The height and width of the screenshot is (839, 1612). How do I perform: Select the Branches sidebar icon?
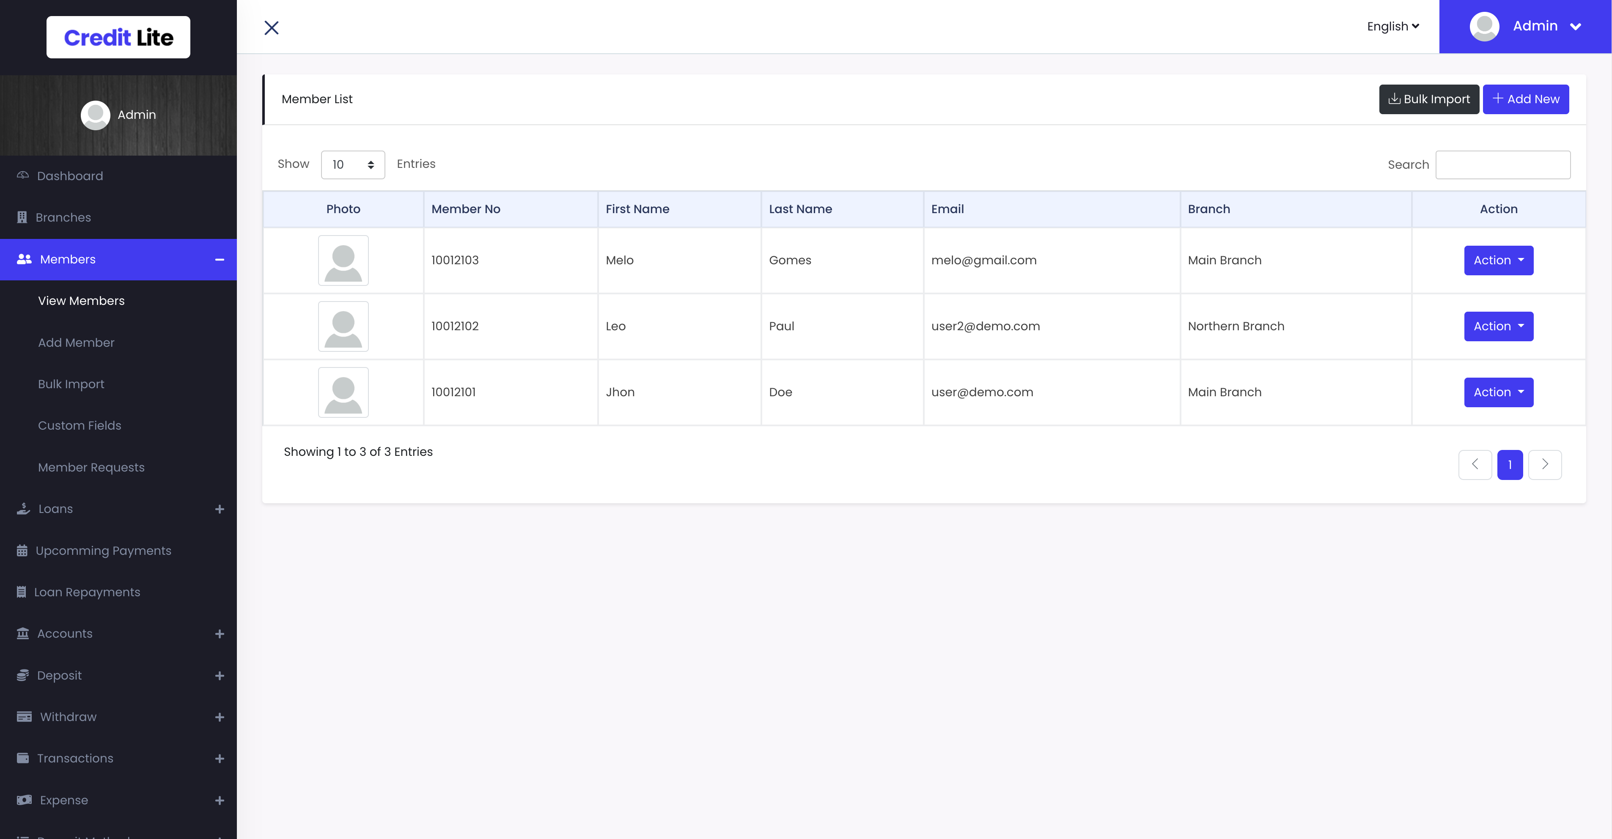[x=22, y=217]
